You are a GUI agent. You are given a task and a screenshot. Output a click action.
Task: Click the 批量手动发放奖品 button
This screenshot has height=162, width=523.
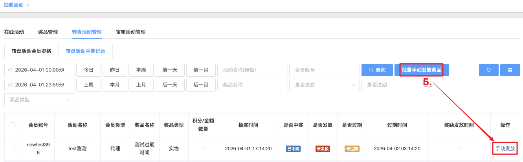422,70
